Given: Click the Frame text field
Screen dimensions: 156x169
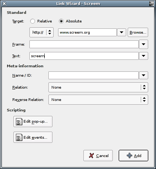Looking at the screenshot, I should tap(84, 44).
